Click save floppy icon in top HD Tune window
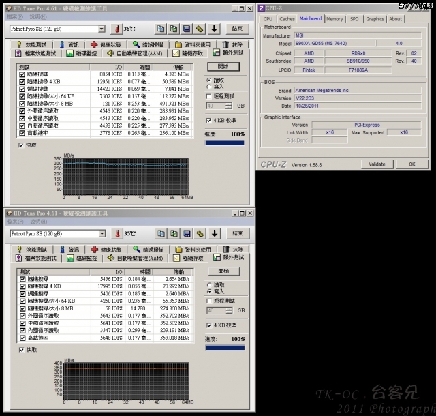The width and height of the screenshot is (436, 416). 187,29
